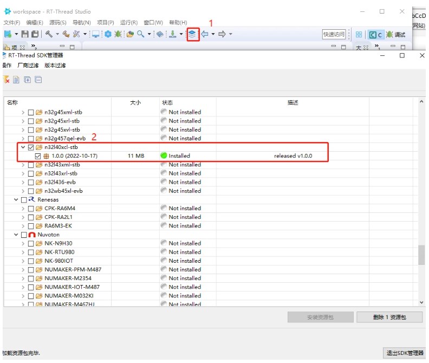Open the new project dropdown arrow
429x363 pixels.
pyautogui.click(x=16, y=34)
